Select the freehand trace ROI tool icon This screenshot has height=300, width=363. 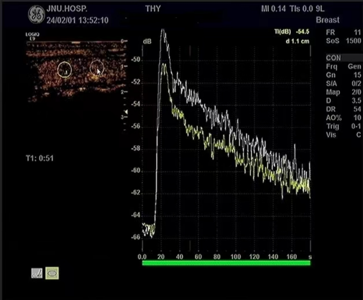tap(37, 273)
